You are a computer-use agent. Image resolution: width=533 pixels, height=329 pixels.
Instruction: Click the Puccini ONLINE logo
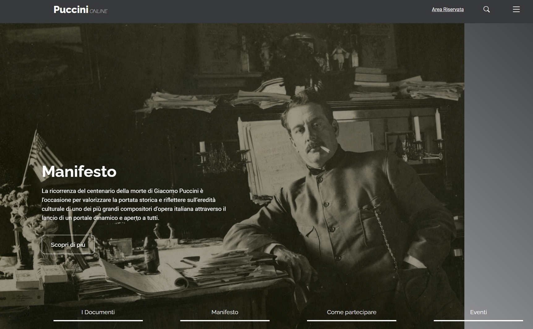point(80,10)
